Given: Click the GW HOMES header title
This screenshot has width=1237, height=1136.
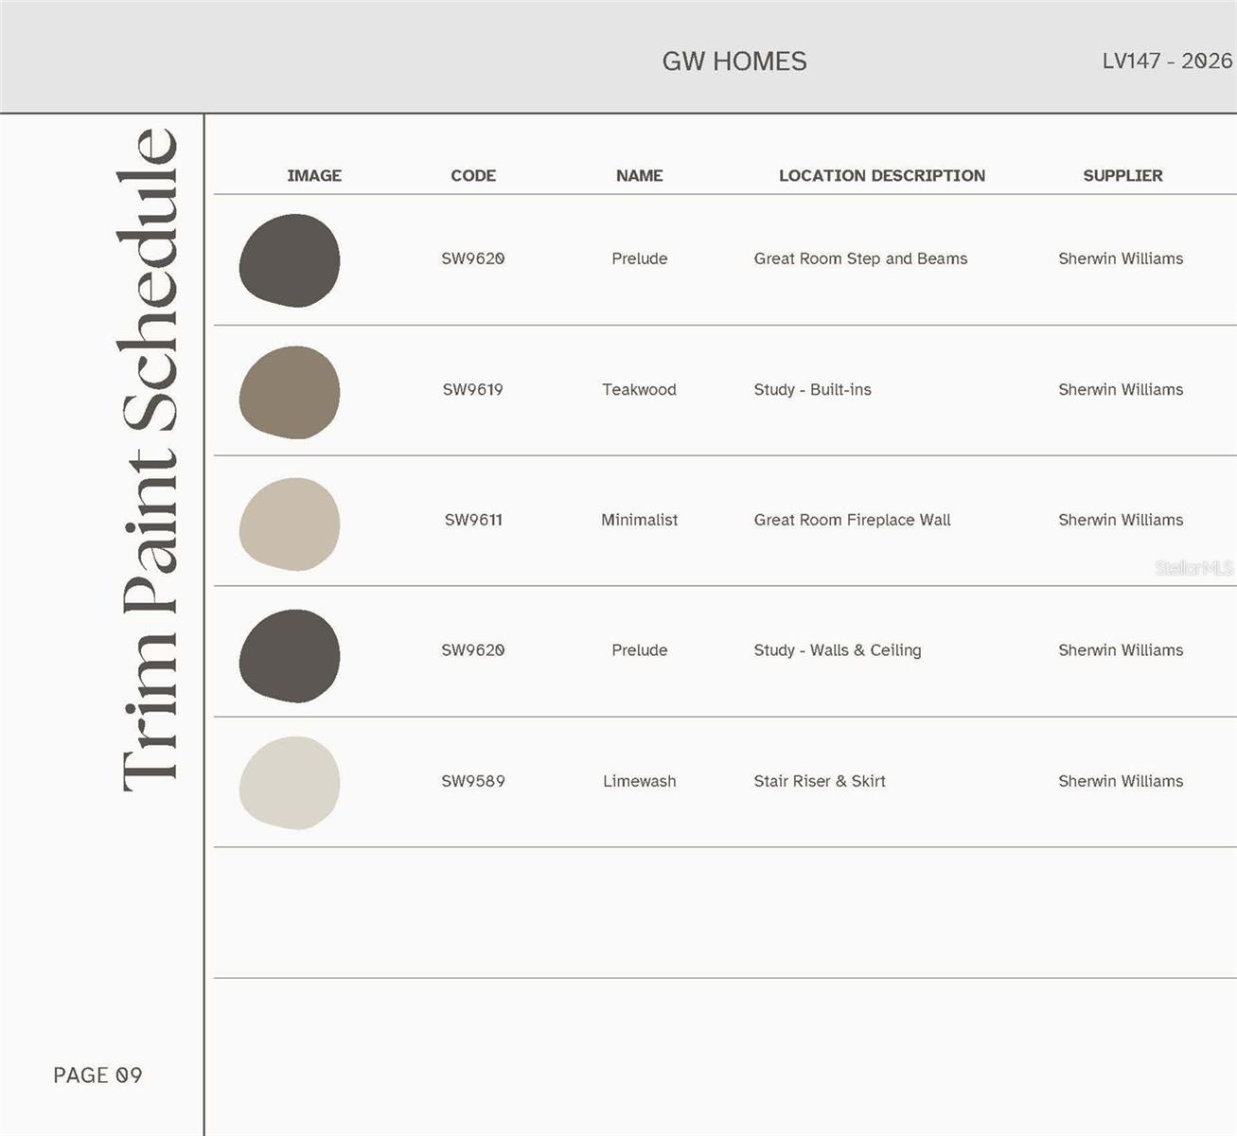Looking at the screenshot, I should click(735, 61).
